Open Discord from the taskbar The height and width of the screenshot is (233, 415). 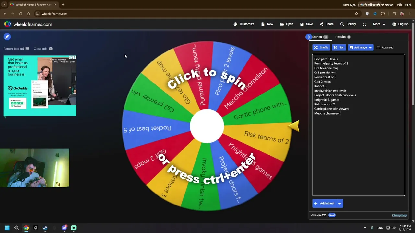[x=64, y=228]
